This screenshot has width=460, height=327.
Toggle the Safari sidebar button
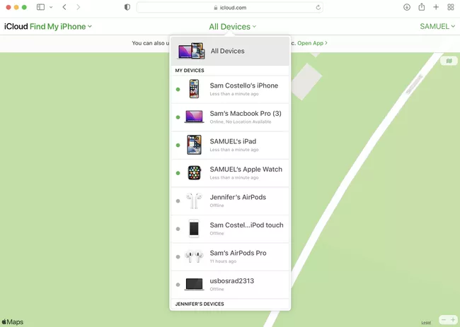tap(40, 7)
